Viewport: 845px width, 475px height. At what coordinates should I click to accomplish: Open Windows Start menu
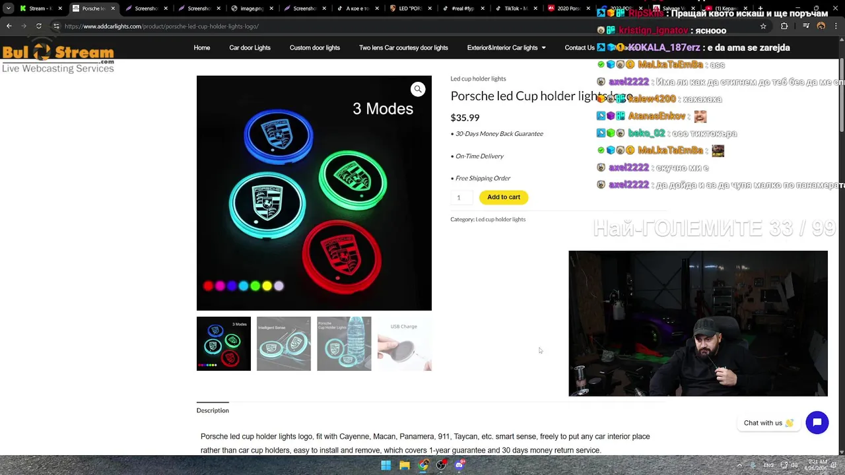point(386,465)
